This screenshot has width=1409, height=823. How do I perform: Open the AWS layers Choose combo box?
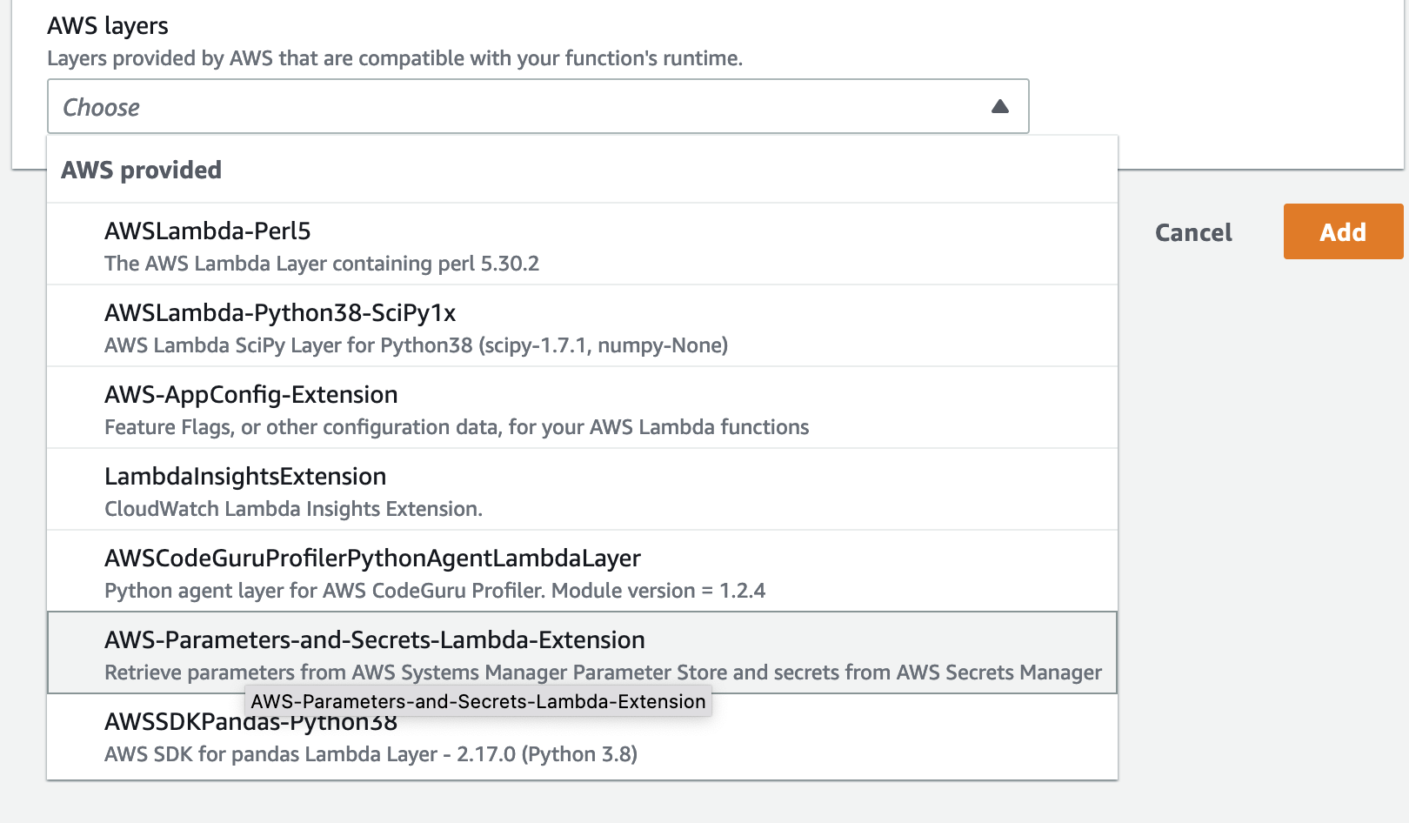click(538, 106)
